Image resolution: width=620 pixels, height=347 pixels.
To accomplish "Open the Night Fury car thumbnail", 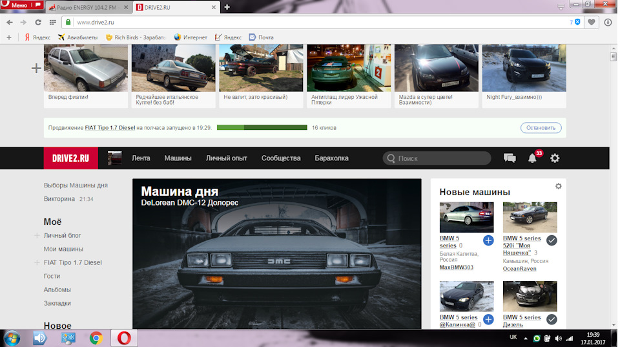I will [x=524, y=68].
